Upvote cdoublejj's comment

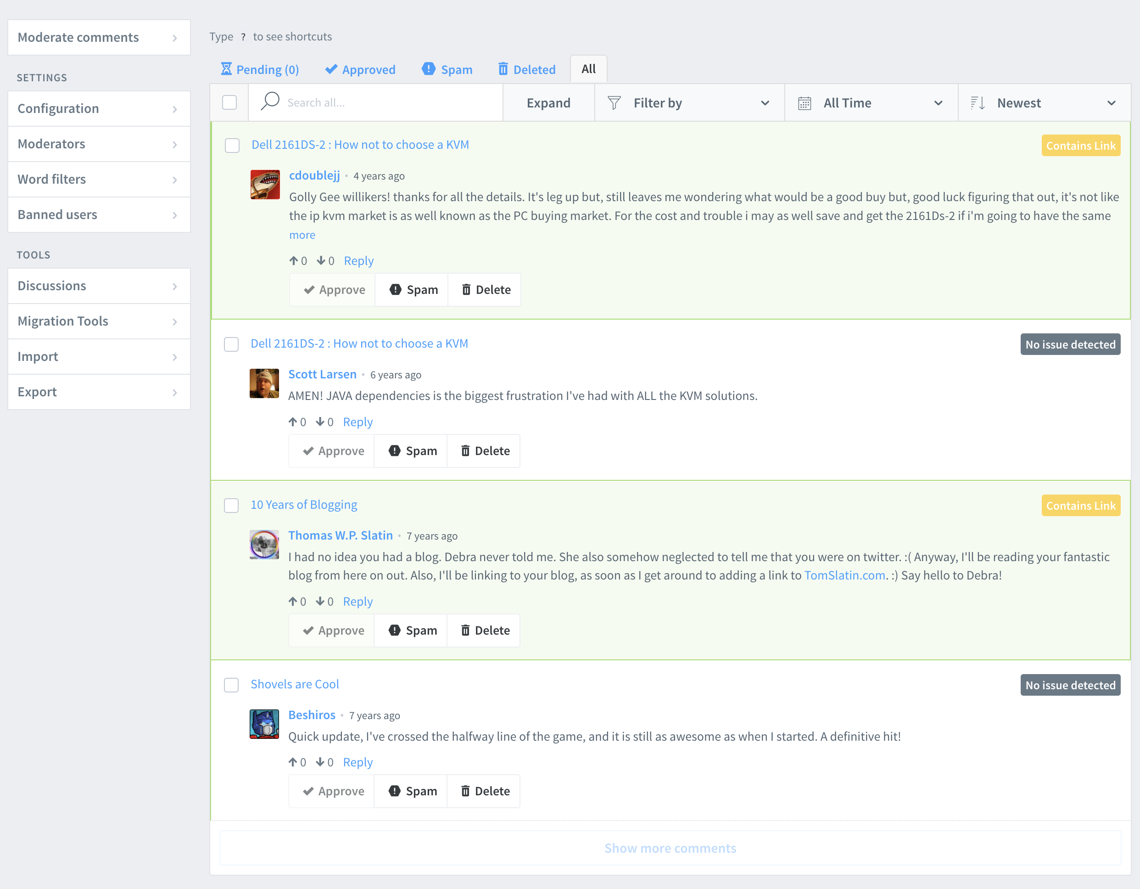point(294,260)
